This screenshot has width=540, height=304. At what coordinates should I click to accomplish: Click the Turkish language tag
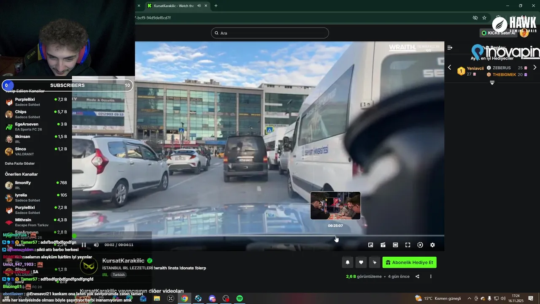point(119,274)
